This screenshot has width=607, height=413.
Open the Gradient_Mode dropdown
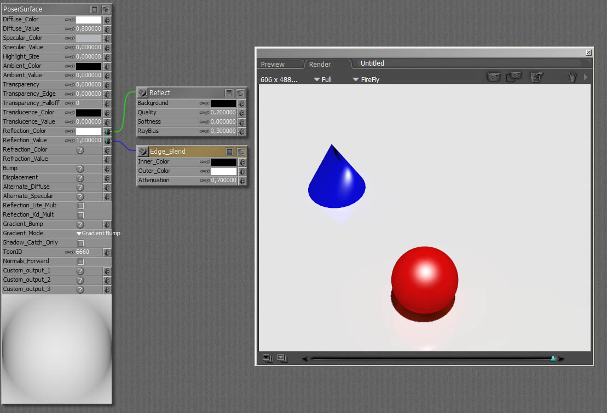(99, 234)
